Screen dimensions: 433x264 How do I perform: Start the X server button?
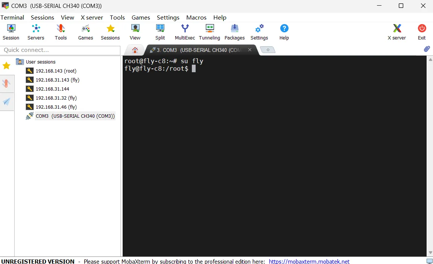[x=397, y=32]
